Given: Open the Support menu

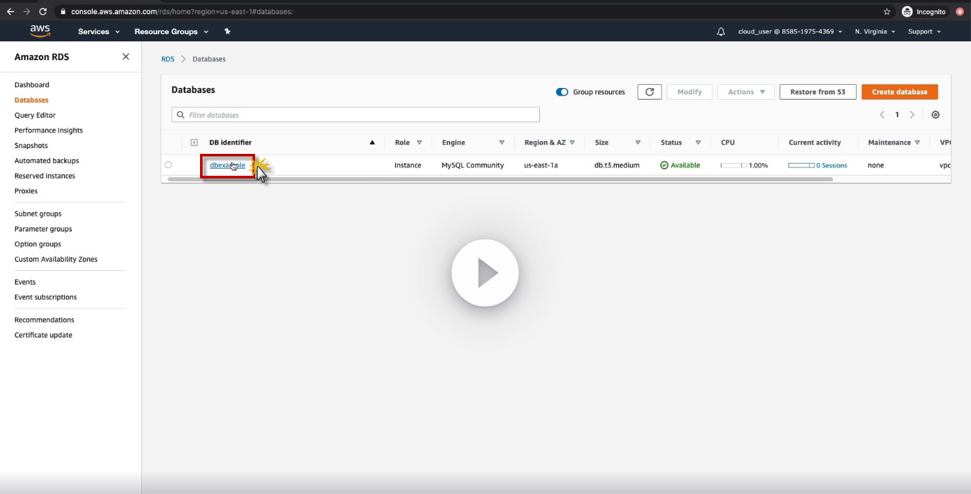Looking at the screenshot, I should coord(924,32).
